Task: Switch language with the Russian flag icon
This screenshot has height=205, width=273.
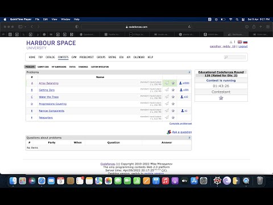Action: pos(246,42)
